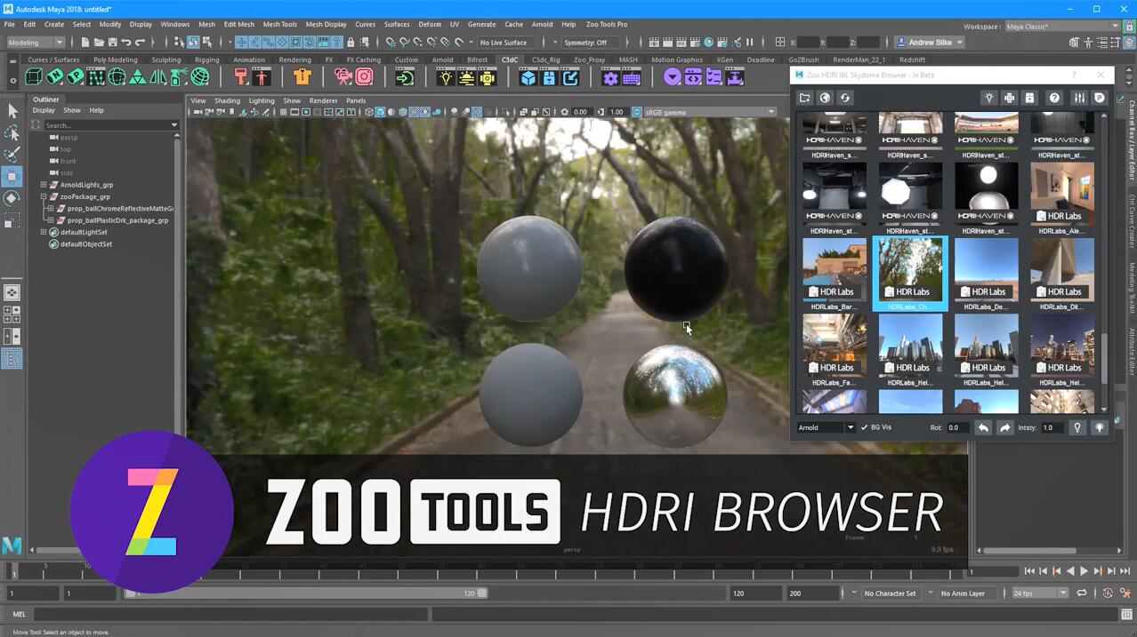Toggle auto keyframe button
The width and height of the screenshot is (1137, 637).
click(x=1108, y=593)
